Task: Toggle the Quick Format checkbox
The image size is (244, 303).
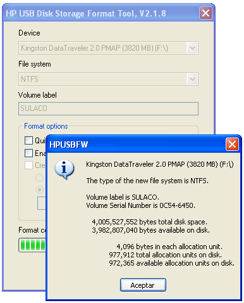Action: pyautogui.click(x=28, y=140)
